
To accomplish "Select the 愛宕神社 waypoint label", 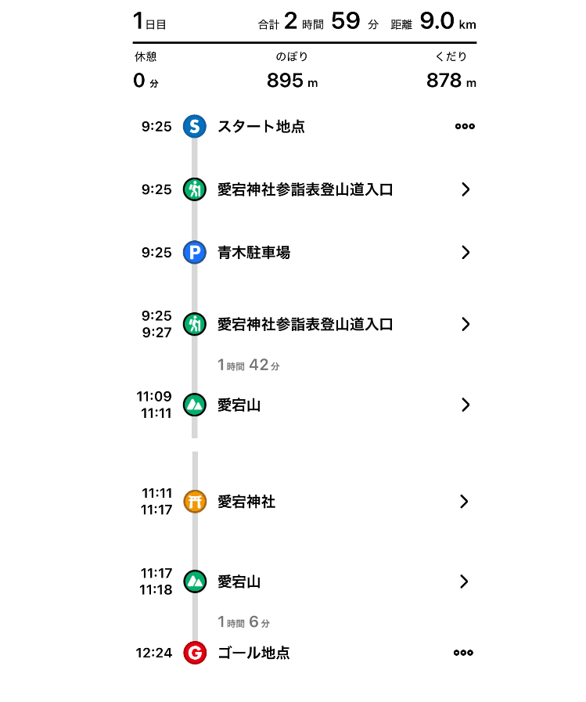I will click(246, 502).
